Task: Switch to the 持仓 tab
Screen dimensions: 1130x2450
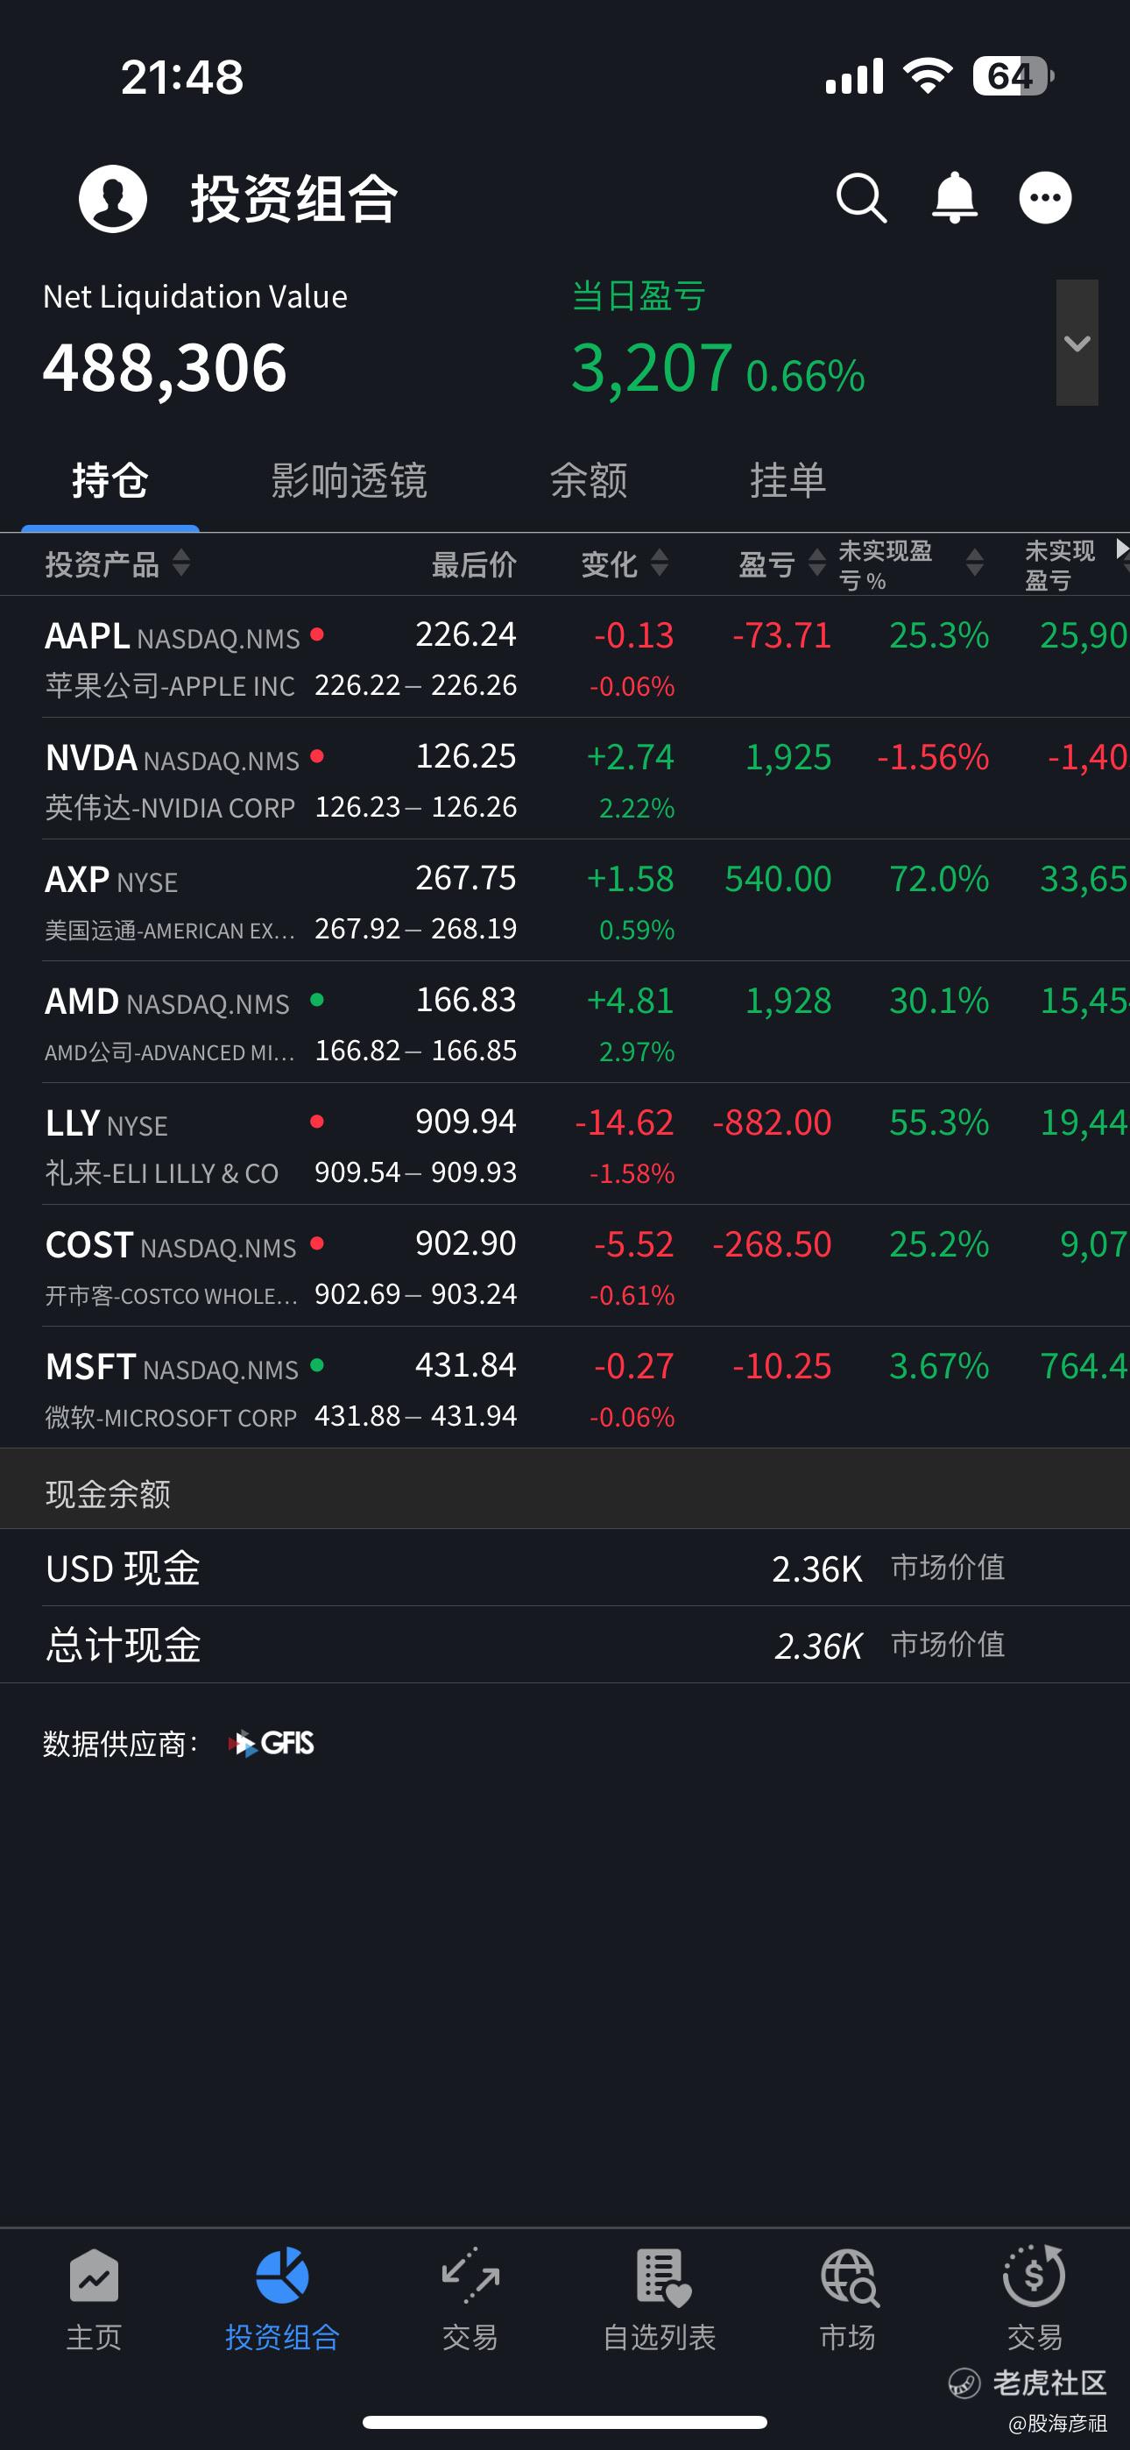Action: tap(110, 480)
